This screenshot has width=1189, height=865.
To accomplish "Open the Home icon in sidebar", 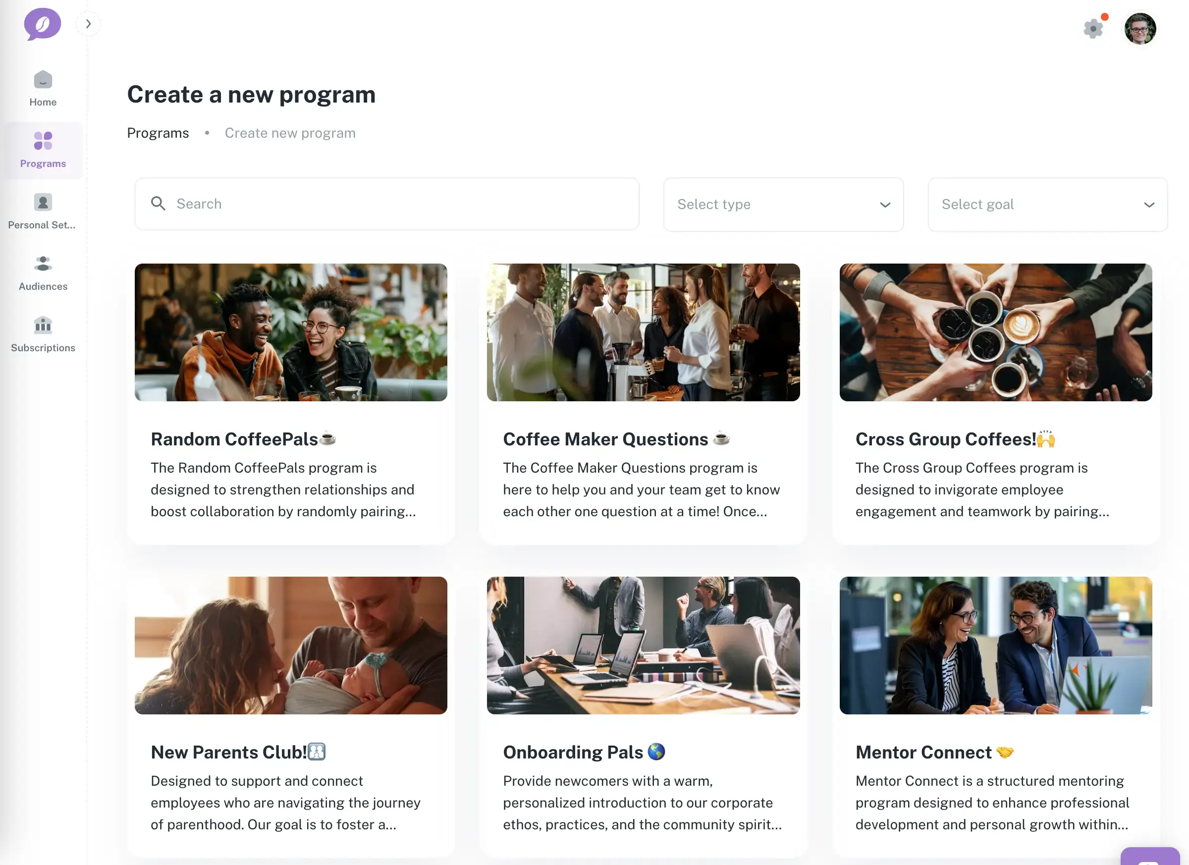I will (x=43, y=80).
